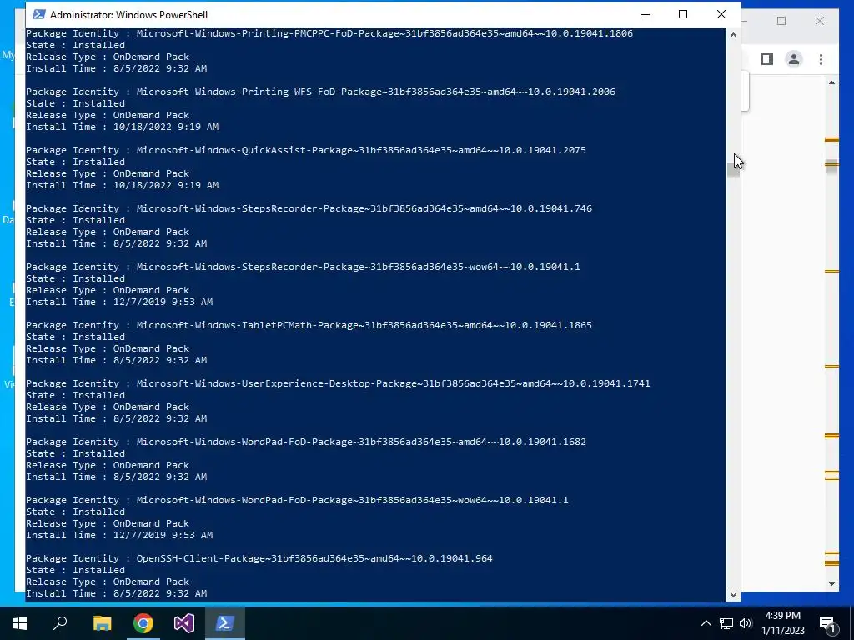Click the StepsRecorder amd64 package identity line
The width and height of the screenshot is (854, 640).
tap(309, 208)
